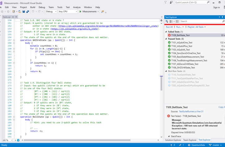This screenshot has height=147, width=225.
Task: Collapse the Passed Tests group
Action: click(166, 39)
